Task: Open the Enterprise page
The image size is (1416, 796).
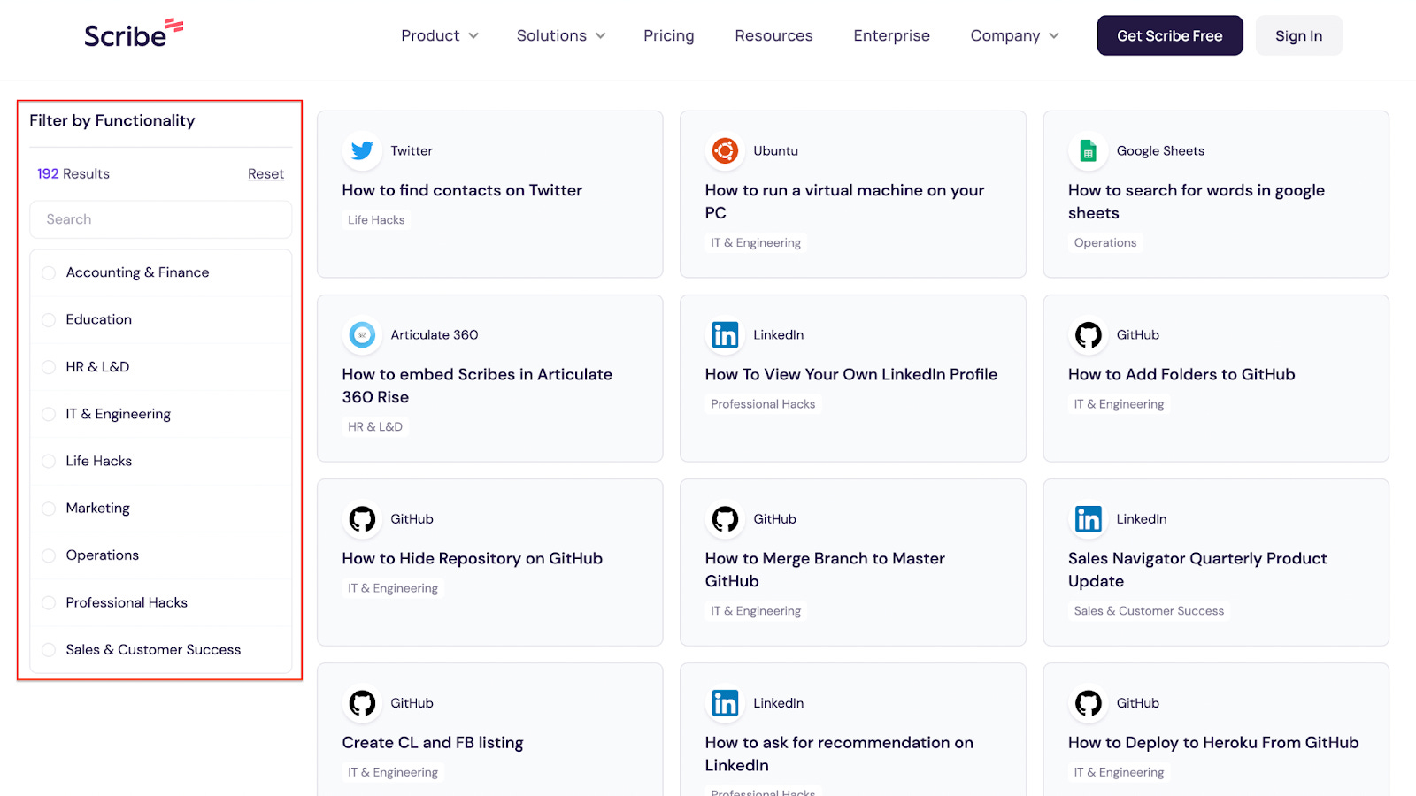Action: (891, 35)
